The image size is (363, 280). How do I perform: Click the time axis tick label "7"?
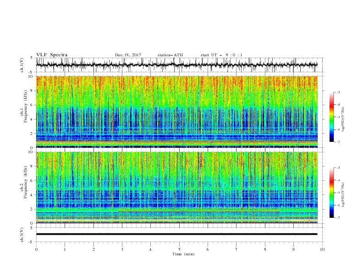(236, 249)
